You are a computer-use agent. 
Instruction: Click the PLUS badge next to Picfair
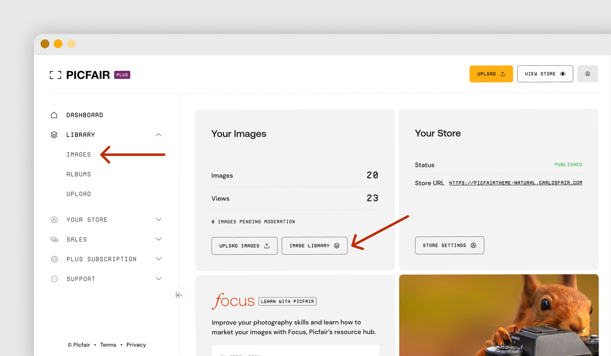[x=122, y=75]
